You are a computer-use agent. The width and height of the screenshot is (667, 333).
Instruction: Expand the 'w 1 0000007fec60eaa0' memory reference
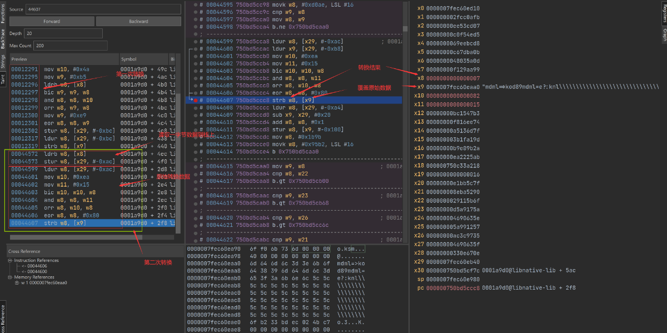(x=17, y=282)
